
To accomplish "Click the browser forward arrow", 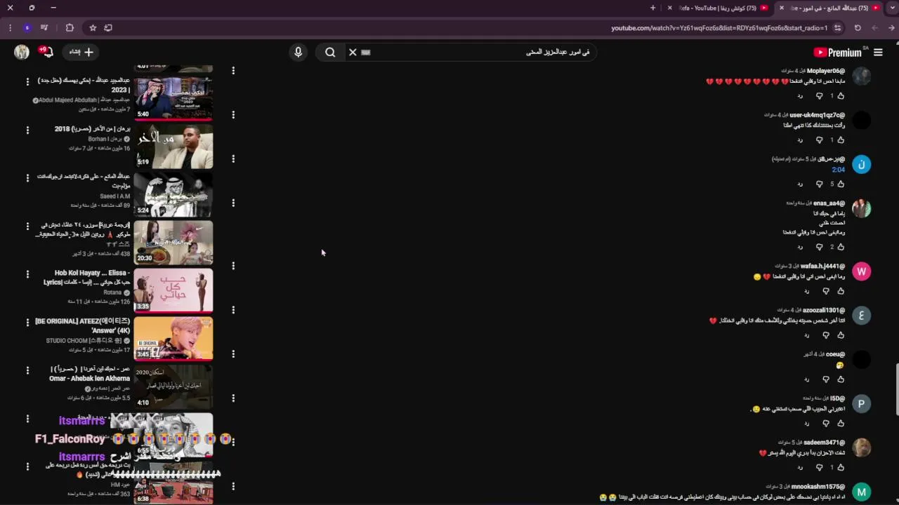I will (874, 27).
